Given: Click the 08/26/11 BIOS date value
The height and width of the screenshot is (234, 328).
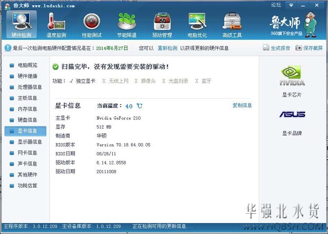Looking at the screenshot, I should 106,154.
